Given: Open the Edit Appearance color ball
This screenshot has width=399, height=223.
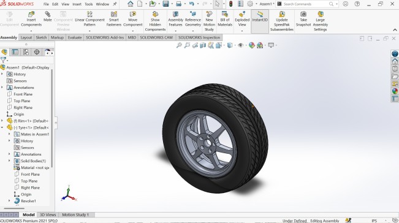Looking at the screenshot, I should pyautogui.click(x=252, y=45).
